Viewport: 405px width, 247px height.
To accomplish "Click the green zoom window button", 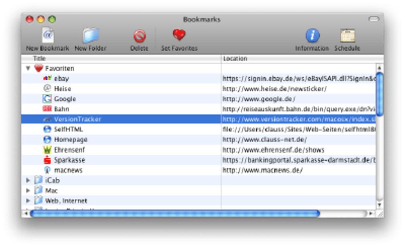I will coord(52,19).
